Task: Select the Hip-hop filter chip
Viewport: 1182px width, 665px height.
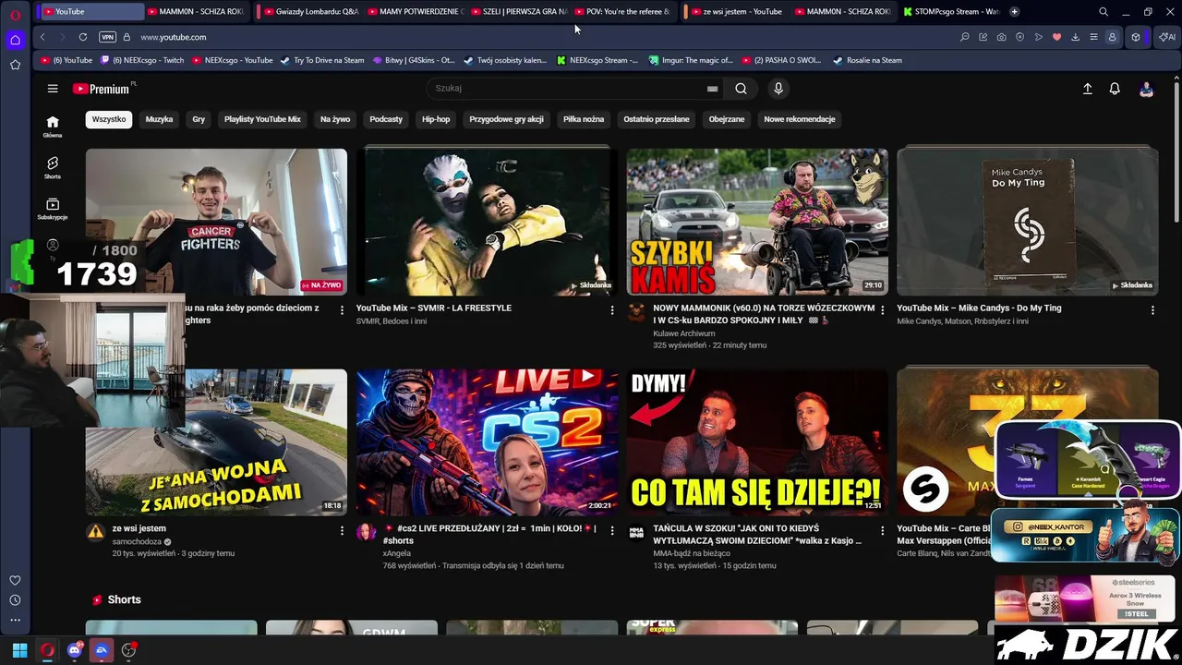Action: point(436,119)
